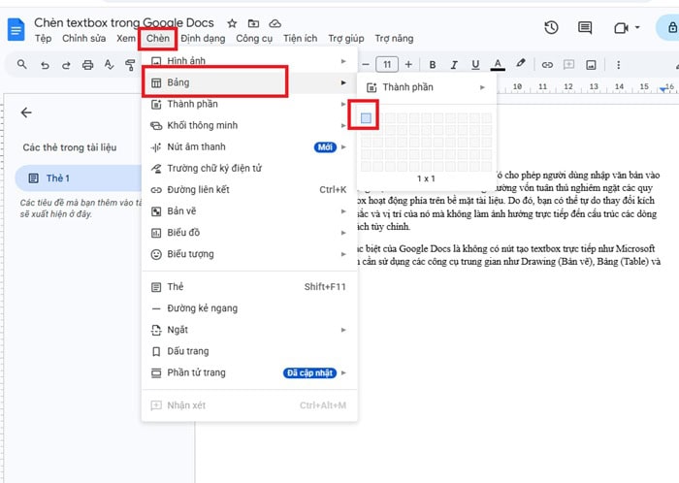Open the Công cụ menu
679x483 pixels.
[x=254, y=39]
